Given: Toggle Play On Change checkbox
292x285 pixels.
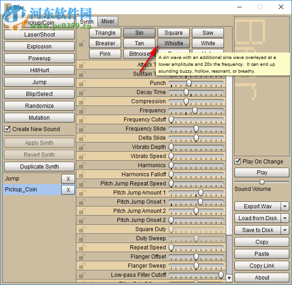Looking at the screenshot, I should tap(238, 161).
